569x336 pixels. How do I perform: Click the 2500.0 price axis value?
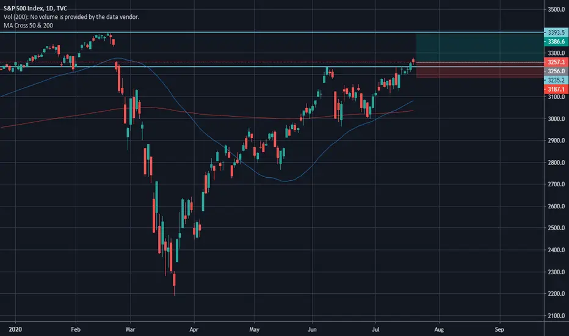[x=556, y=228]
